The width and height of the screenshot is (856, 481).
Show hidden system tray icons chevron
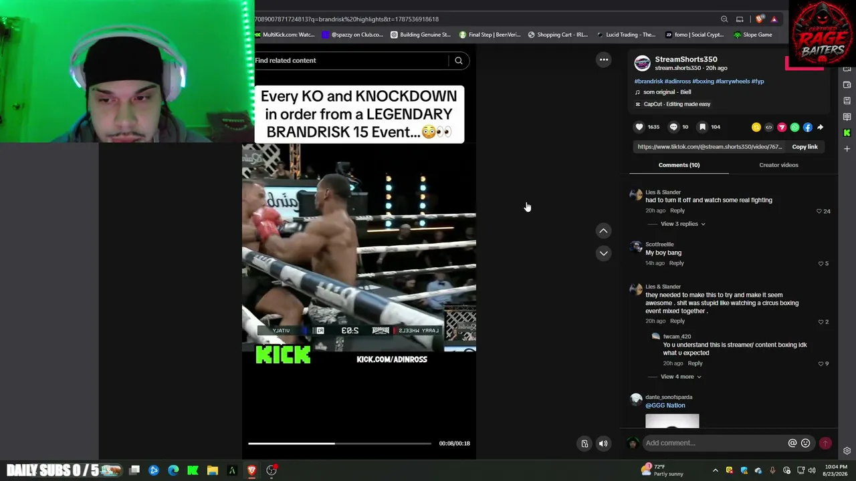(715, 470)
